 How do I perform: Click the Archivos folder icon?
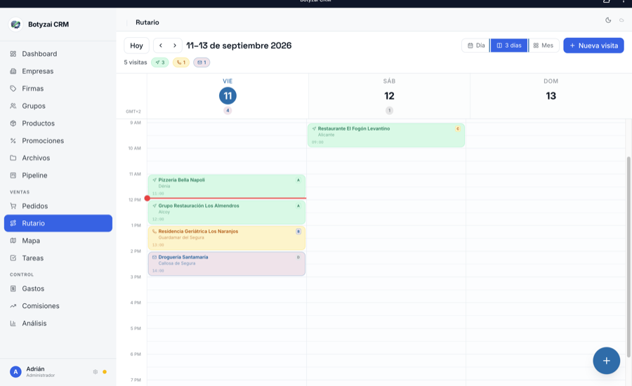point(13,158)
